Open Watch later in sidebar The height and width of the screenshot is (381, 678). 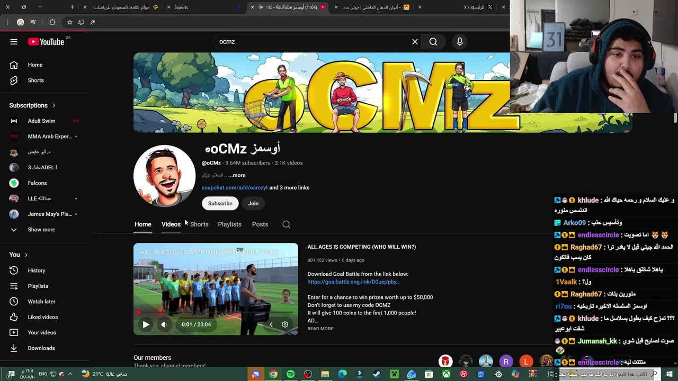(x=42, y=302)
